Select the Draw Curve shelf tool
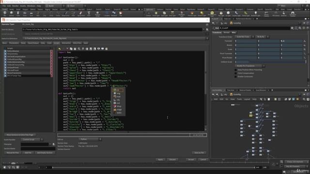This screenshot has width=310, height=174. point(66,14)
